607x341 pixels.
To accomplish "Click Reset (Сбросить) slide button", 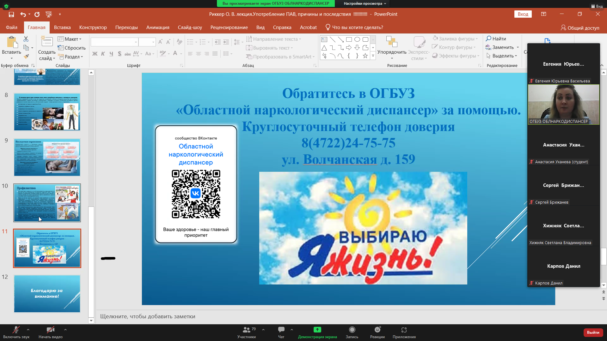I will (x=72, y=48).
